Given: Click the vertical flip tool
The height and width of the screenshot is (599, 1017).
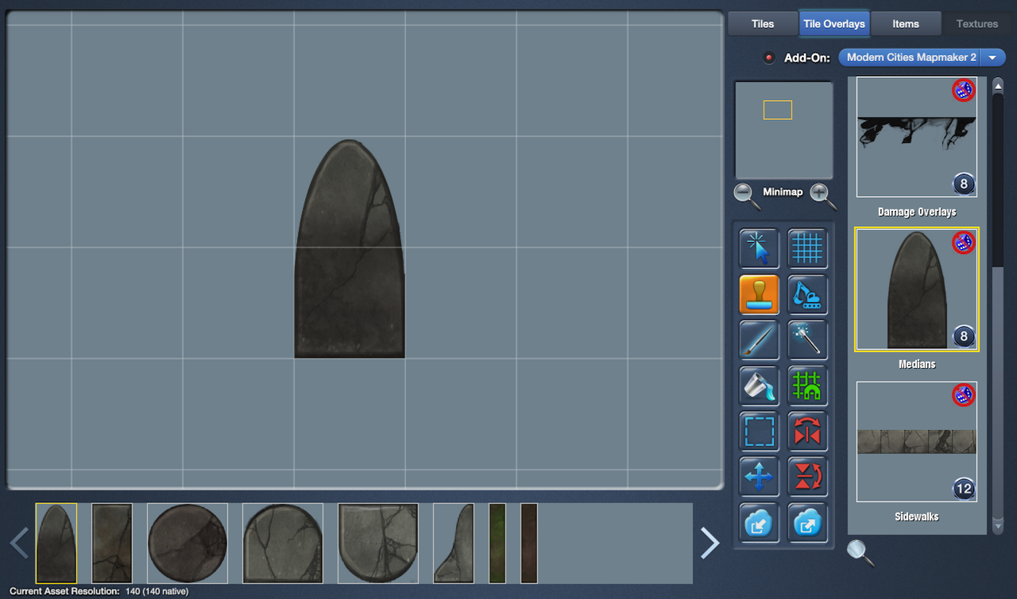Looking at the screenshot, I should 807,477.
